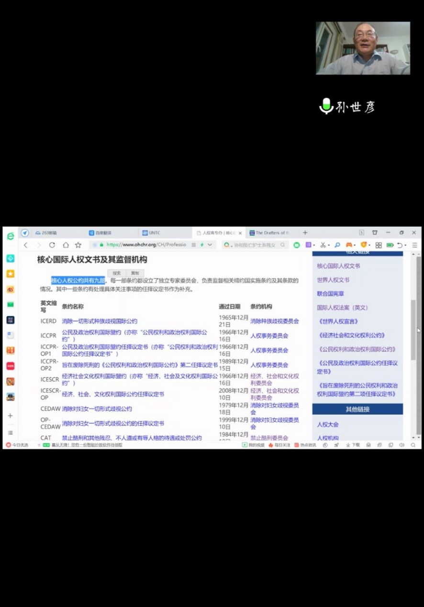424x607 pixels.
Task: Open the 《世界人权宣言》 link
Action: click(338, 321)
